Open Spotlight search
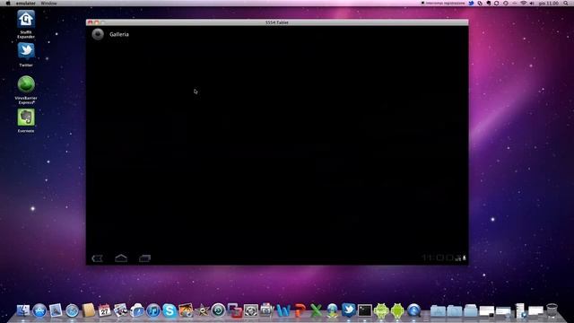Screen dimensions: 574x323 [x=566, y=4]
